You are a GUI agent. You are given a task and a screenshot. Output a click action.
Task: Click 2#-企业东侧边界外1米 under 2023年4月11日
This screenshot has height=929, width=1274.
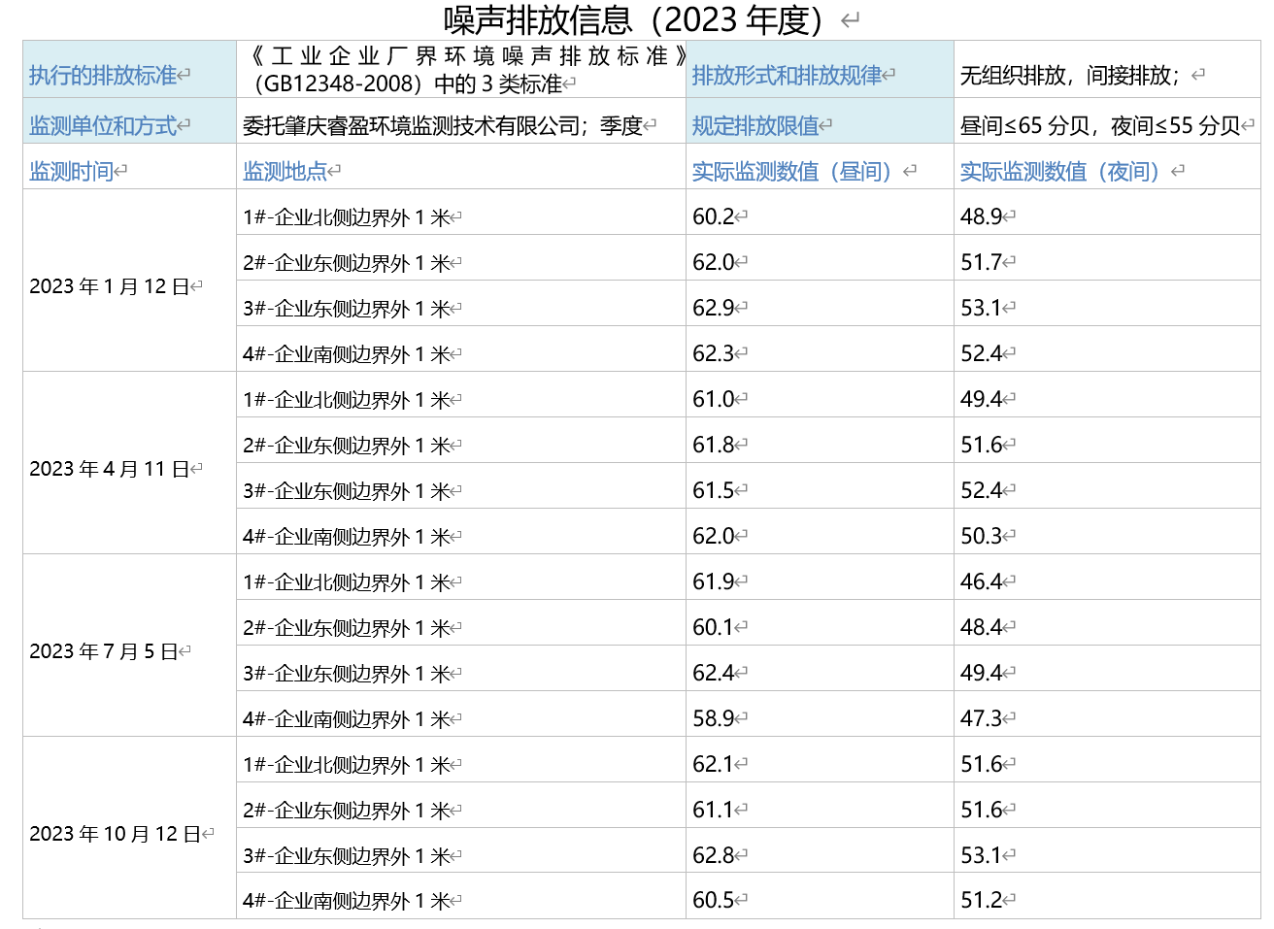pos(346,446)
